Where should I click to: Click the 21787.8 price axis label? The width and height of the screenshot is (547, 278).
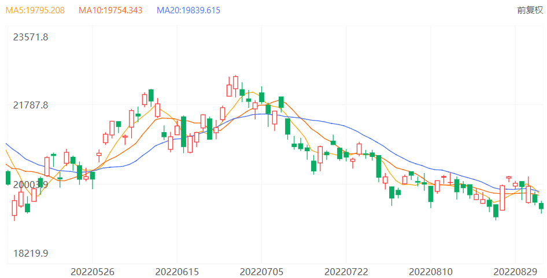tap(31, 105)
